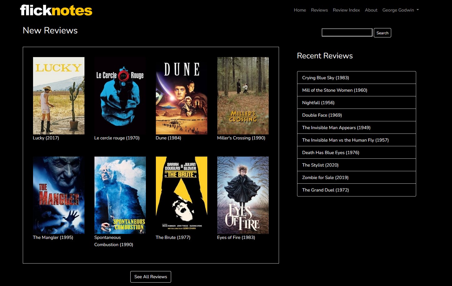Open the Lucky poster thumbnail
The image size is (452, 286).
59,96
